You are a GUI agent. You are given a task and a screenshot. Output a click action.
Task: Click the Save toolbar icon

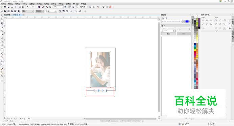pyautogui.click(x=8, y=7)
